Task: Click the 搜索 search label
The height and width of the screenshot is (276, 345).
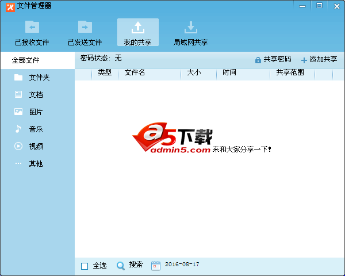Action: pyautogui.click(x=136, y=264)
